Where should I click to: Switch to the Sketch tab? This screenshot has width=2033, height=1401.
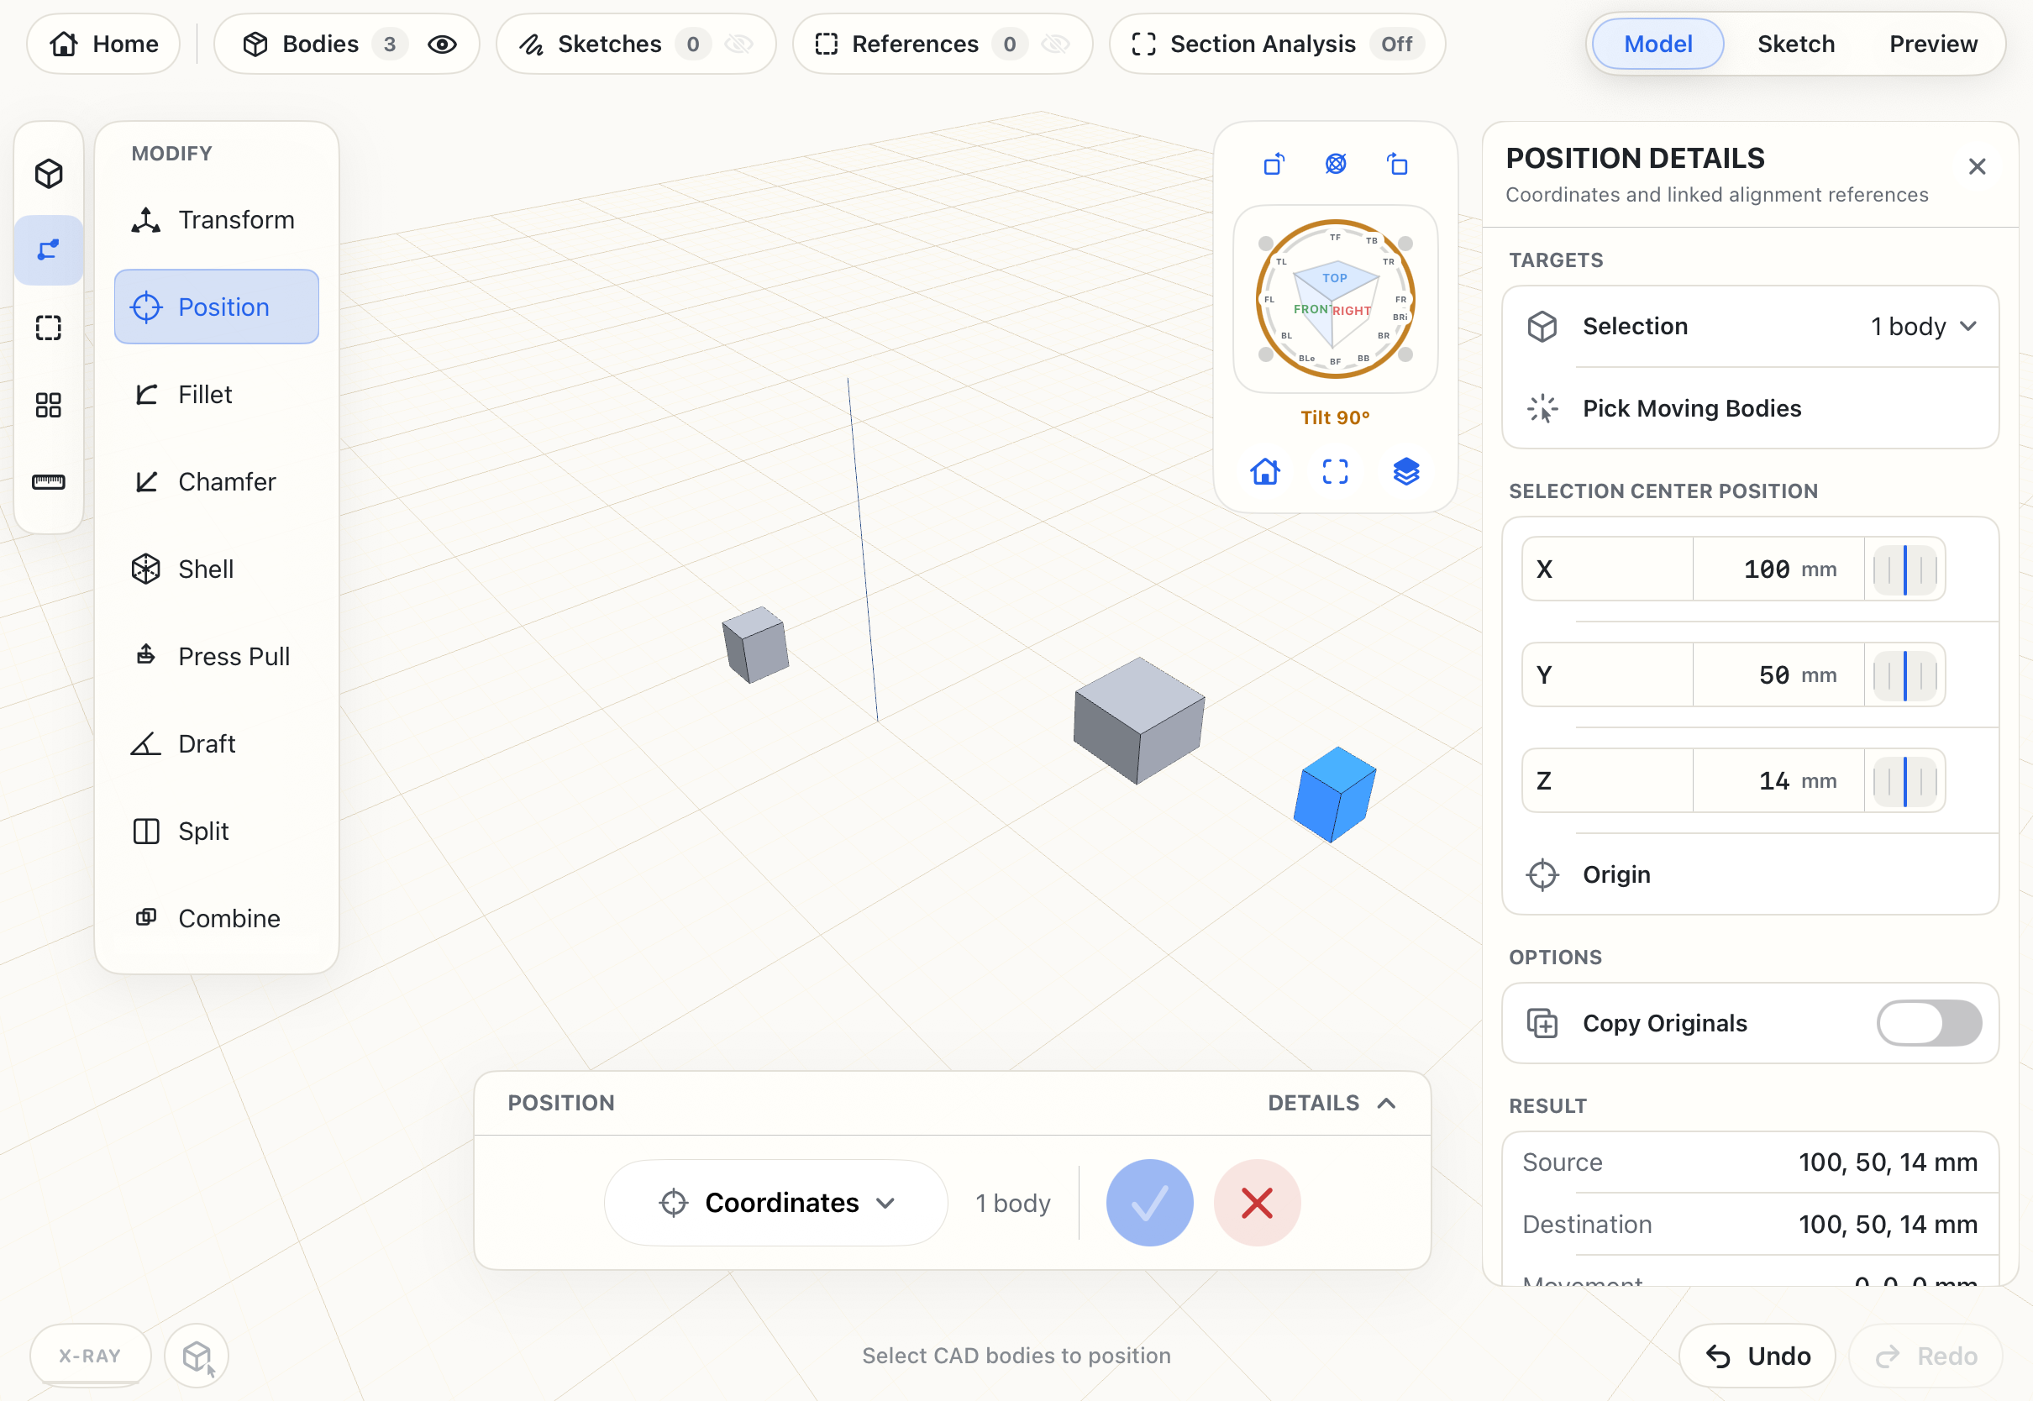1795,44
